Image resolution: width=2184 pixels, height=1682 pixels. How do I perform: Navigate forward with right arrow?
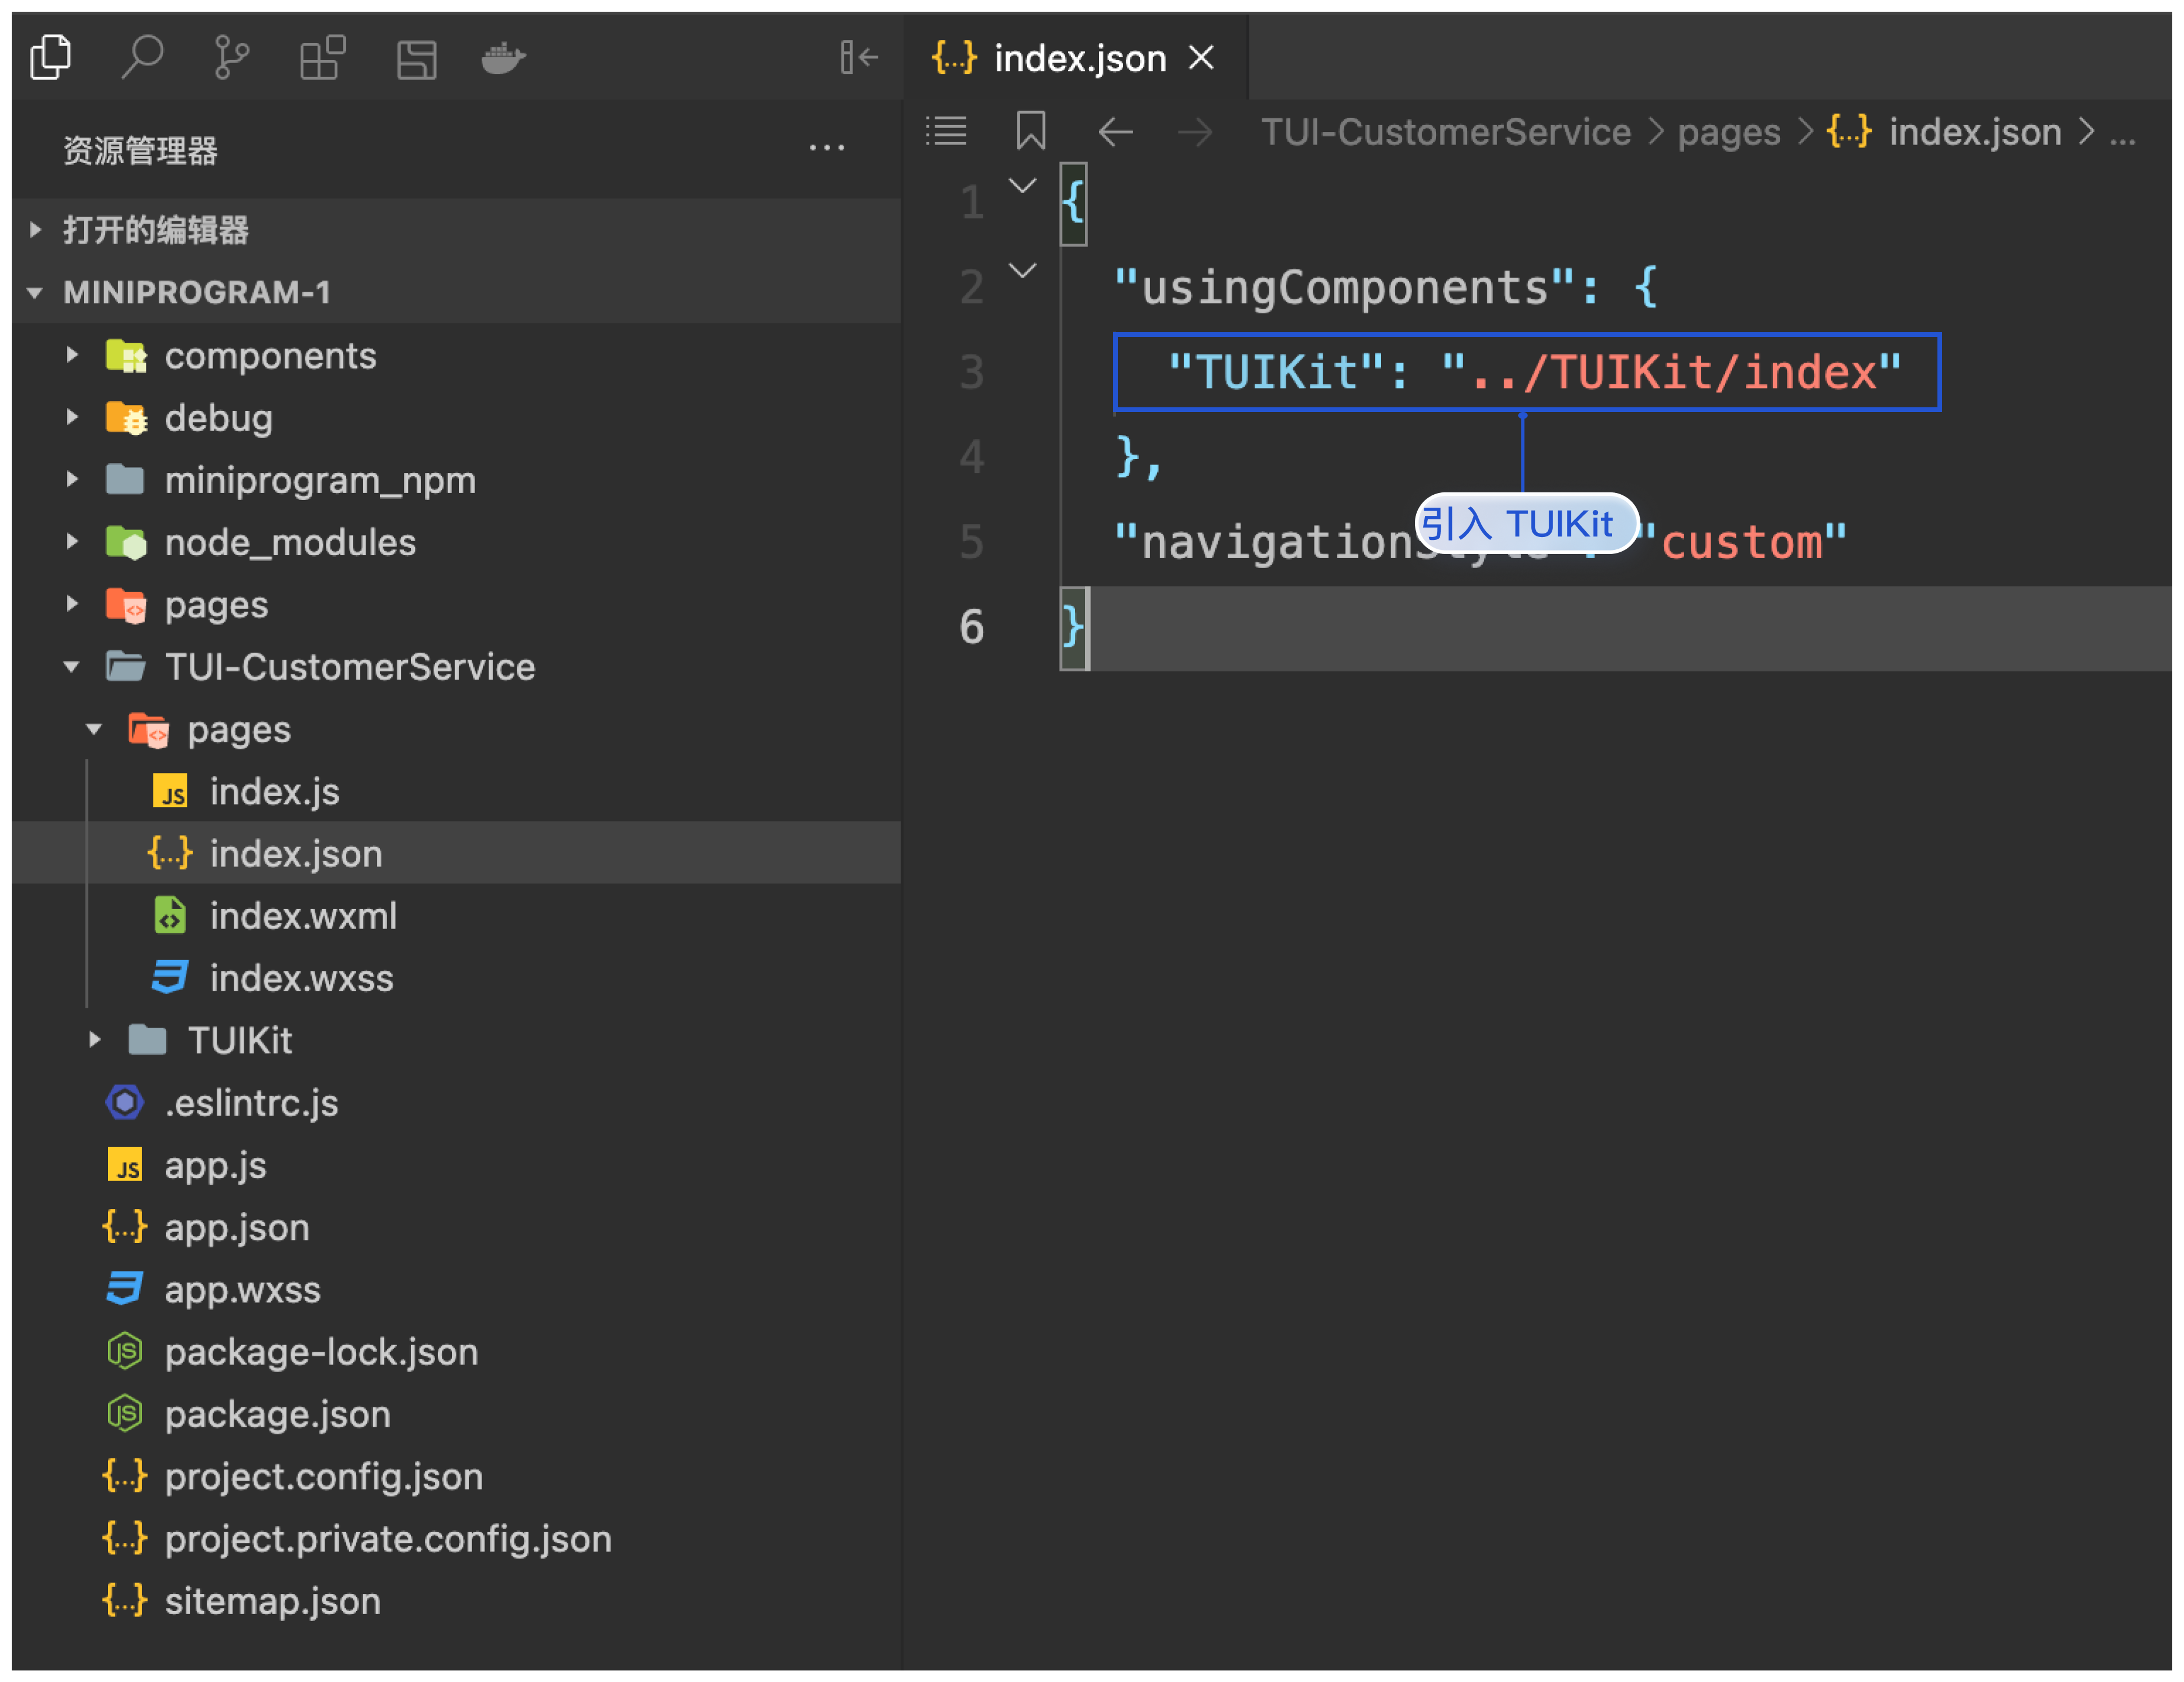(x=1195, y=131)
